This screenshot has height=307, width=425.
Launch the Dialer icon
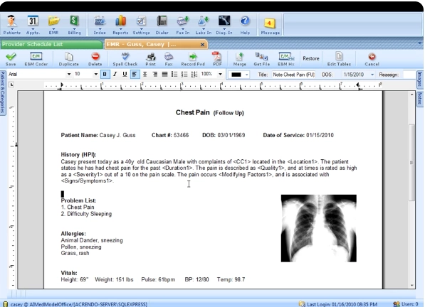coord(162,24)
